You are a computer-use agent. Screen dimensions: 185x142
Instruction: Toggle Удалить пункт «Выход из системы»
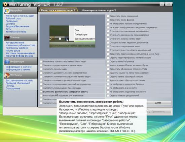pyautogui.click(x=108, y=81)
